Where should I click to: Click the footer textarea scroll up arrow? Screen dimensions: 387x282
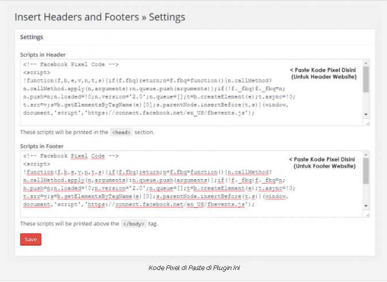click(x=366, y=154)
